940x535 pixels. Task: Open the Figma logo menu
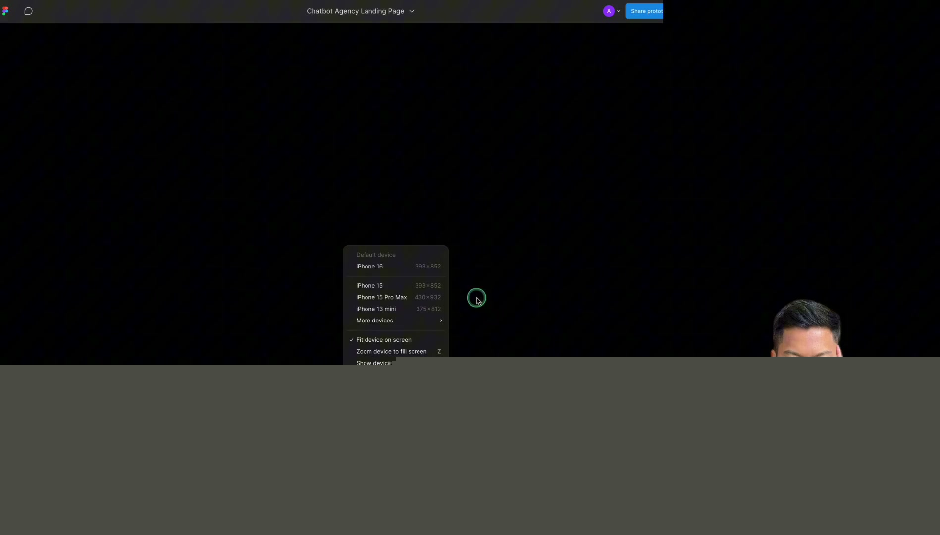click(5, 11)
